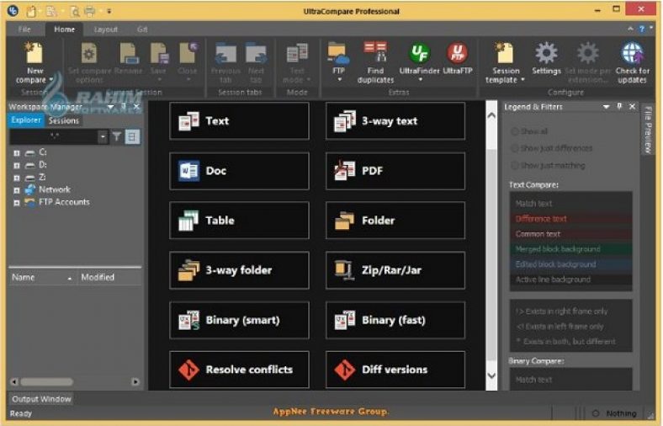Select Show just matching radio button
Screen dimensions: 663x426
coord(515,165)
